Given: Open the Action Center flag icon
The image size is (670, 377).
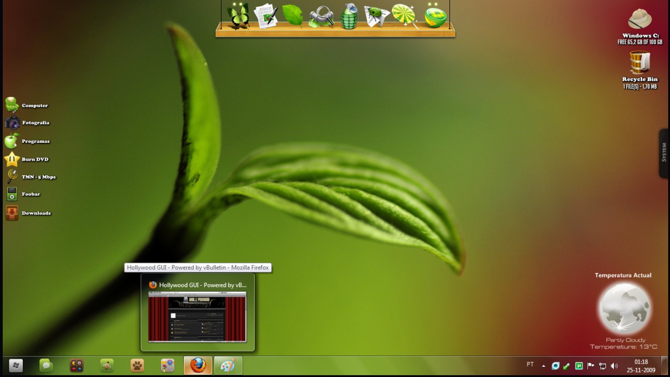Looking at the screenshot, I should 591,366.
